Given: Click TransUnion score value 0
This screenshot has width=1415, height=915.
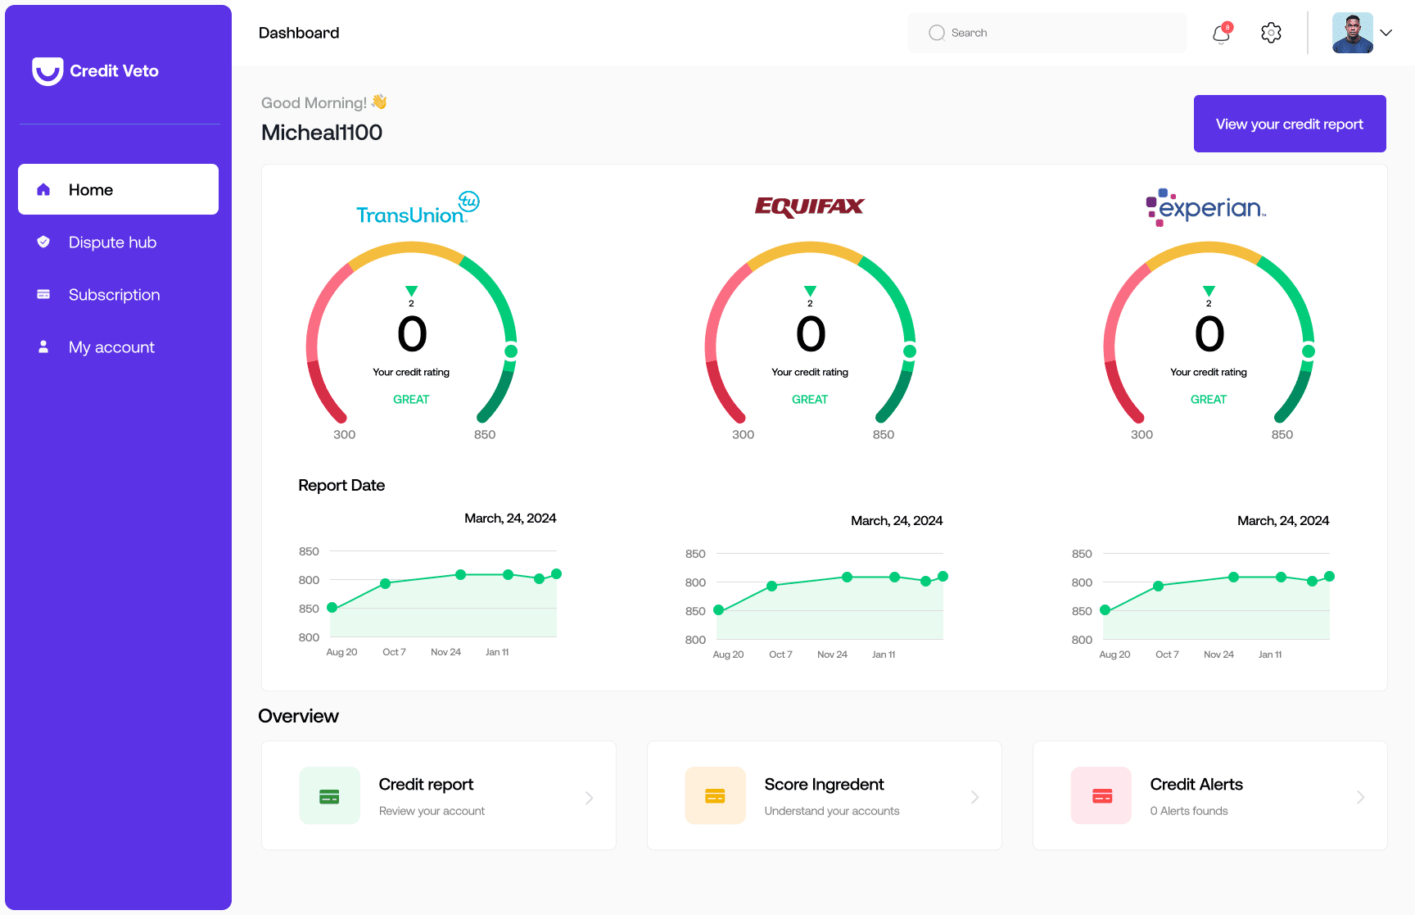Looking at the screenshot, I should (412, 334).
